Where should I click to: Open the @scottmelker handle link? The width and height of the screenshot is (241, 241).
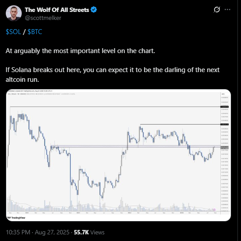43,18
